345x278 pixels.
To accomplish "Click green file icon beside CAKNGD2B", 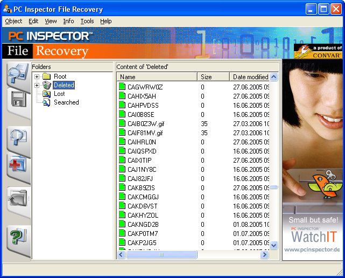I will click(x=122, y=224).
